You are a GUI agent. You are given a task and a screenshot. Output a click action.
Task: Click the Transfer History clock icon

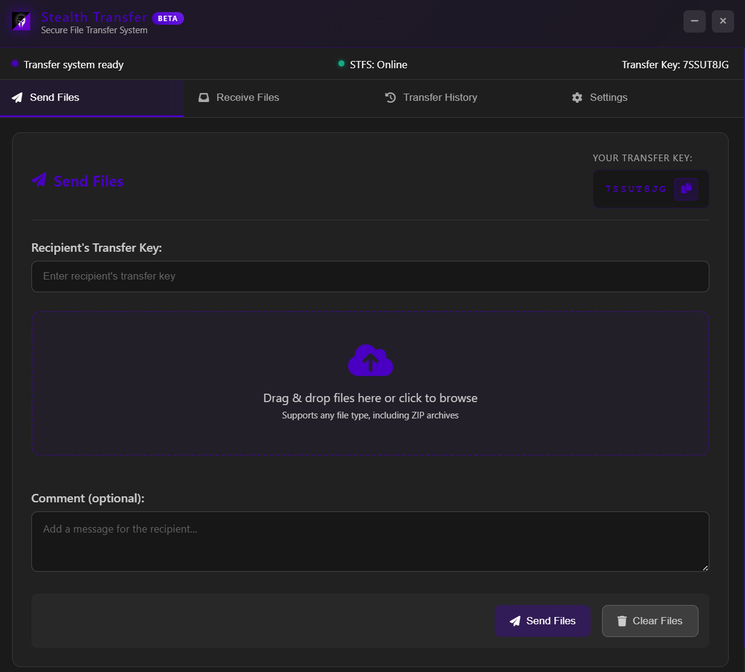click(390, 98)
